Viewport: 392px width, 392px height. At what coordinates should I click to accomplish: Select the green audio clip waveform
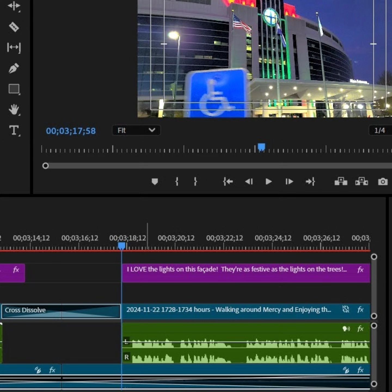tap(246, 343)
